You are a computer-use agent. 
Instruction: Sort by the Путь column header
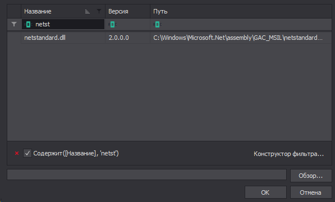tap(241, 11)
